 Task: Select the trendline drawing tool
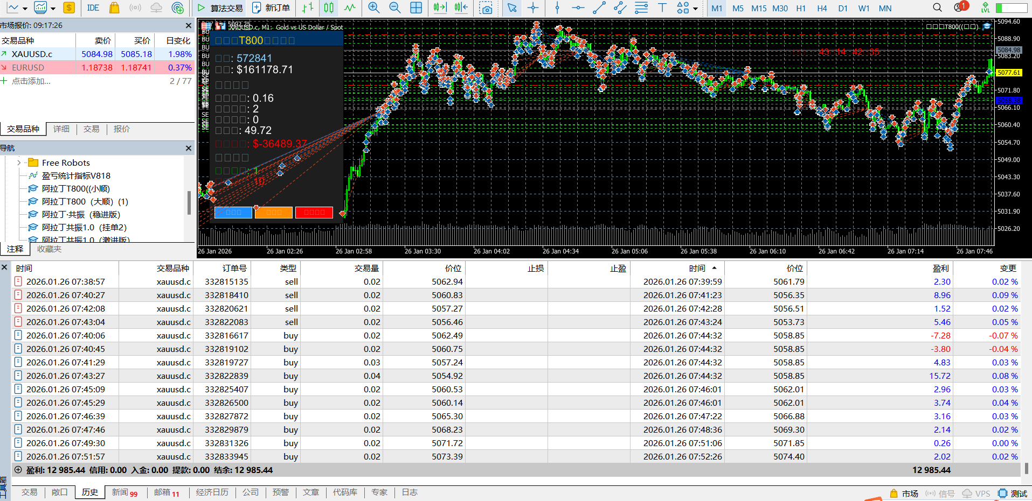[599, 8]
